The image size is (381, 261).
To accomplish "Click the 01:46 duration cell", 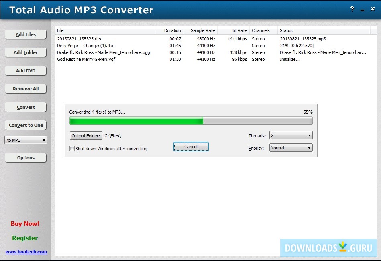I will tap(175, 46).
